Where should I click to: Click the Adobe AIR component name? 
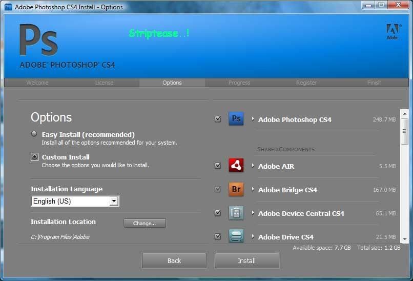[x=276, y=166]
